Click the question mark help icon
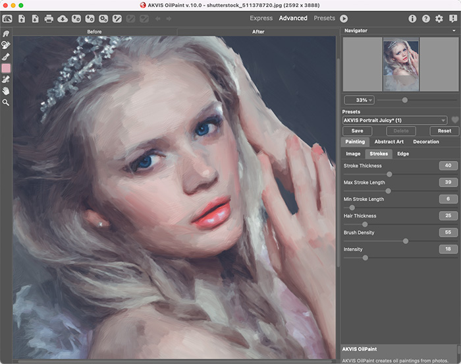The height and width of the screenshot is (364, 461). (425, 18)
